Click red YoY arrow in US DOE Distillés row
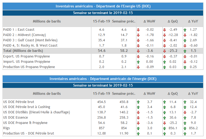 pyautogui.click(x=185, y=113)
